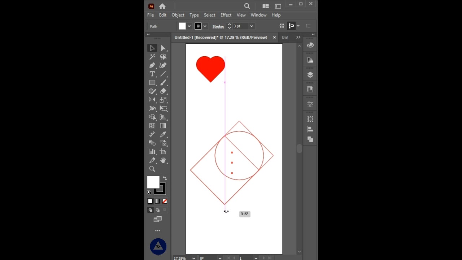
Task: Open the File menu
Action: pyautogui.click(x=151, y=15)
